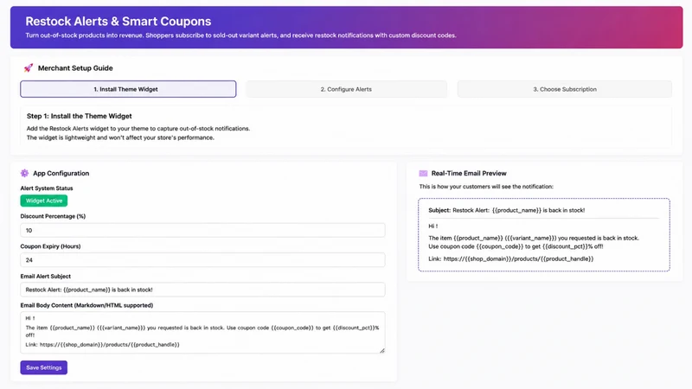The width and height of the screenshot is (692, 389).
Task: Click the envelope icon beside Real-Time Email Preview
Action: pos(423,174)
